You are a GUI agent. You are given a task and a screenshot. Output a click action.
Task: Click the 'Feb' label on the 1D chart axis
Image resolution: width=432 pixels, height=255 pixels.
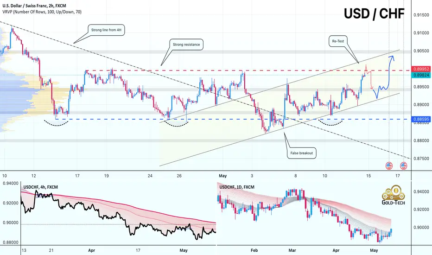pyautogui.click(x=254, y=250)
